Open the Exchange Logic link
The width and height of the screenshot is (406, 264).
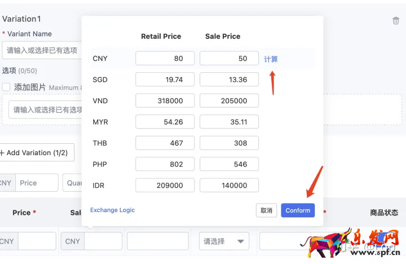112,210
